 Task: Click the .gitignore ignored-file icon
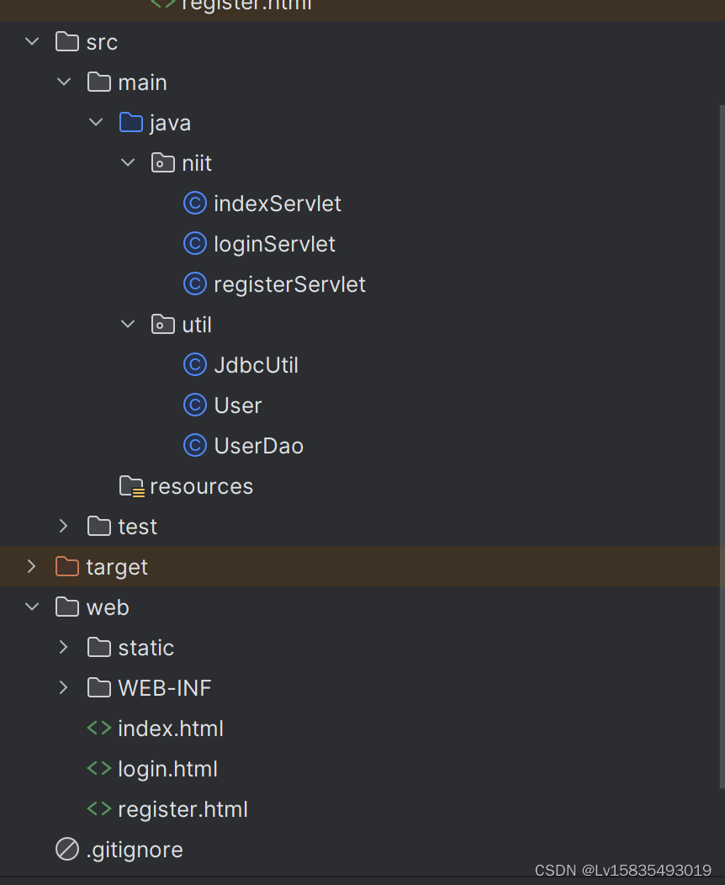tap(66, 849)
